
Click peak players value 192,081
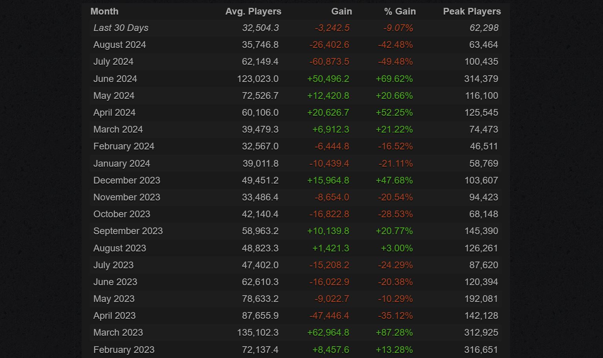(481, 299)
